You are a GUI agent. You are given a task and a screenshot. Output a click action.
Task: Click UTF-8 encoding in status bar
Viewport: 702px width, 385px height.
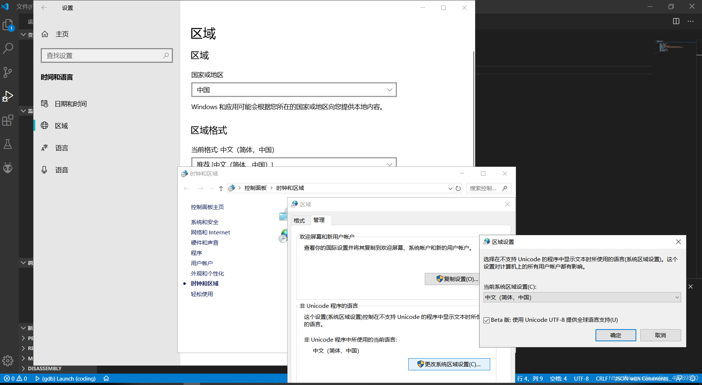[581, 378]
